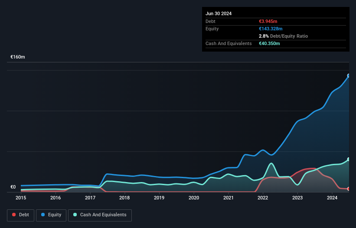Viewport: 356px width, 228px height.
Task: Select the Cash endpoint marker on chart
Action: [349, 159]
